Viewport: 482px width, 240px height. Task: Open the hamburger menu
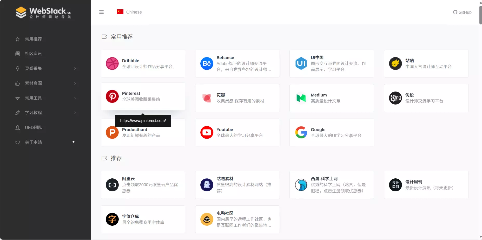(101, 12)
